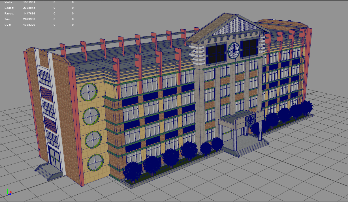Click the red X axis label on the origin gizmo

pyautogui.click(x=11, y=192)
